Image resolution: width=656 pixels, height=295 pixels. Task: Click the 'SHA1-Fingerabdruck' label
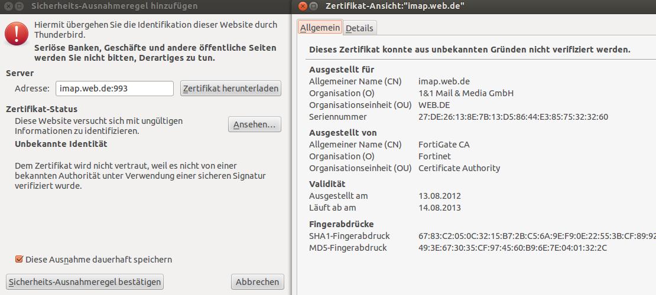click(x=350, y=236)
